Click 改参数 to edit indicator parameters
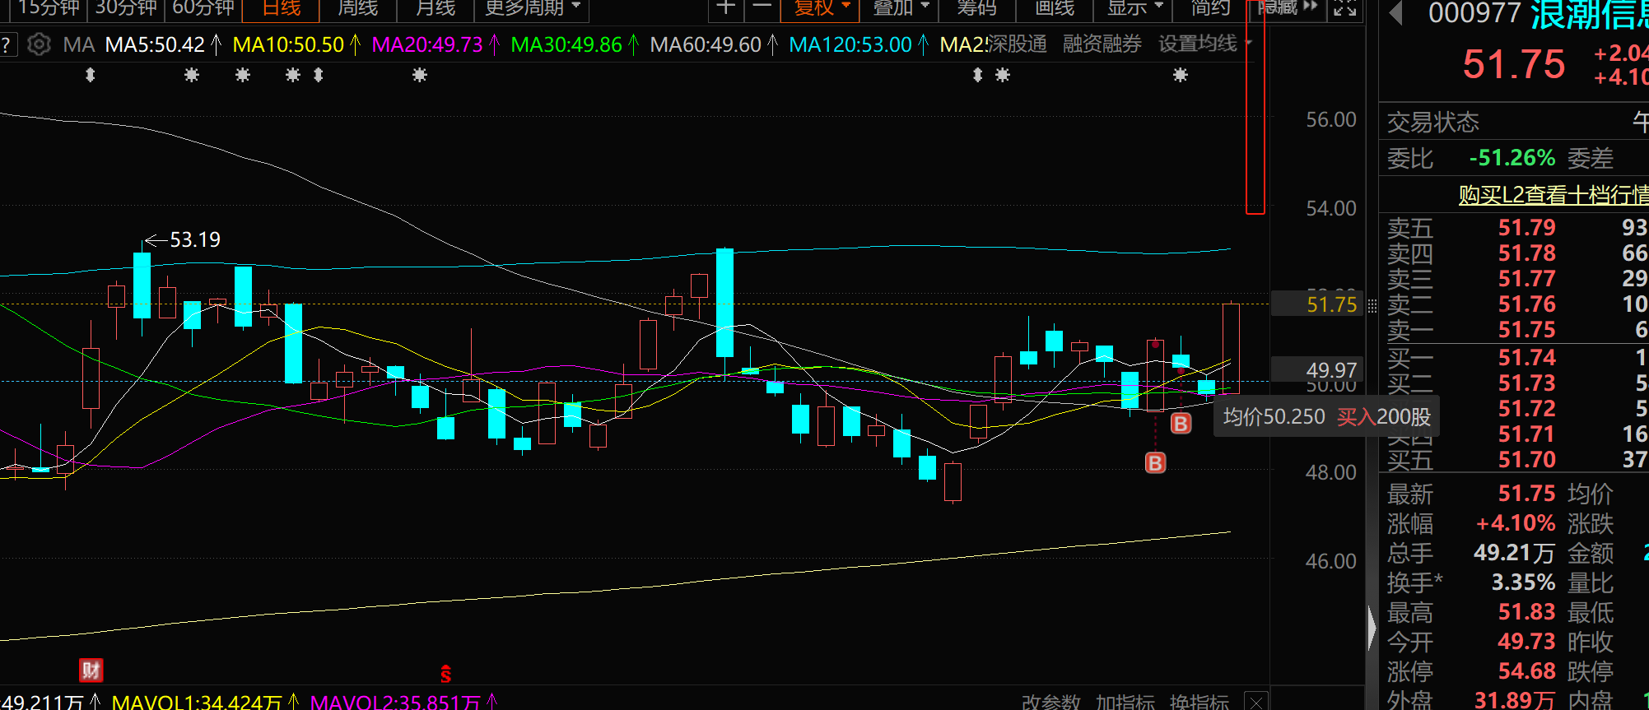Screen dimensions: 1649x710 [x=1051, y=702]
